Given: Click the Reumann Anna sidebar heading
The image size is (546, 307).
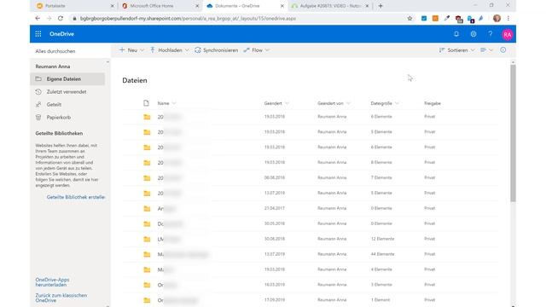Looking at the screenshot, I should pos(53,67).
